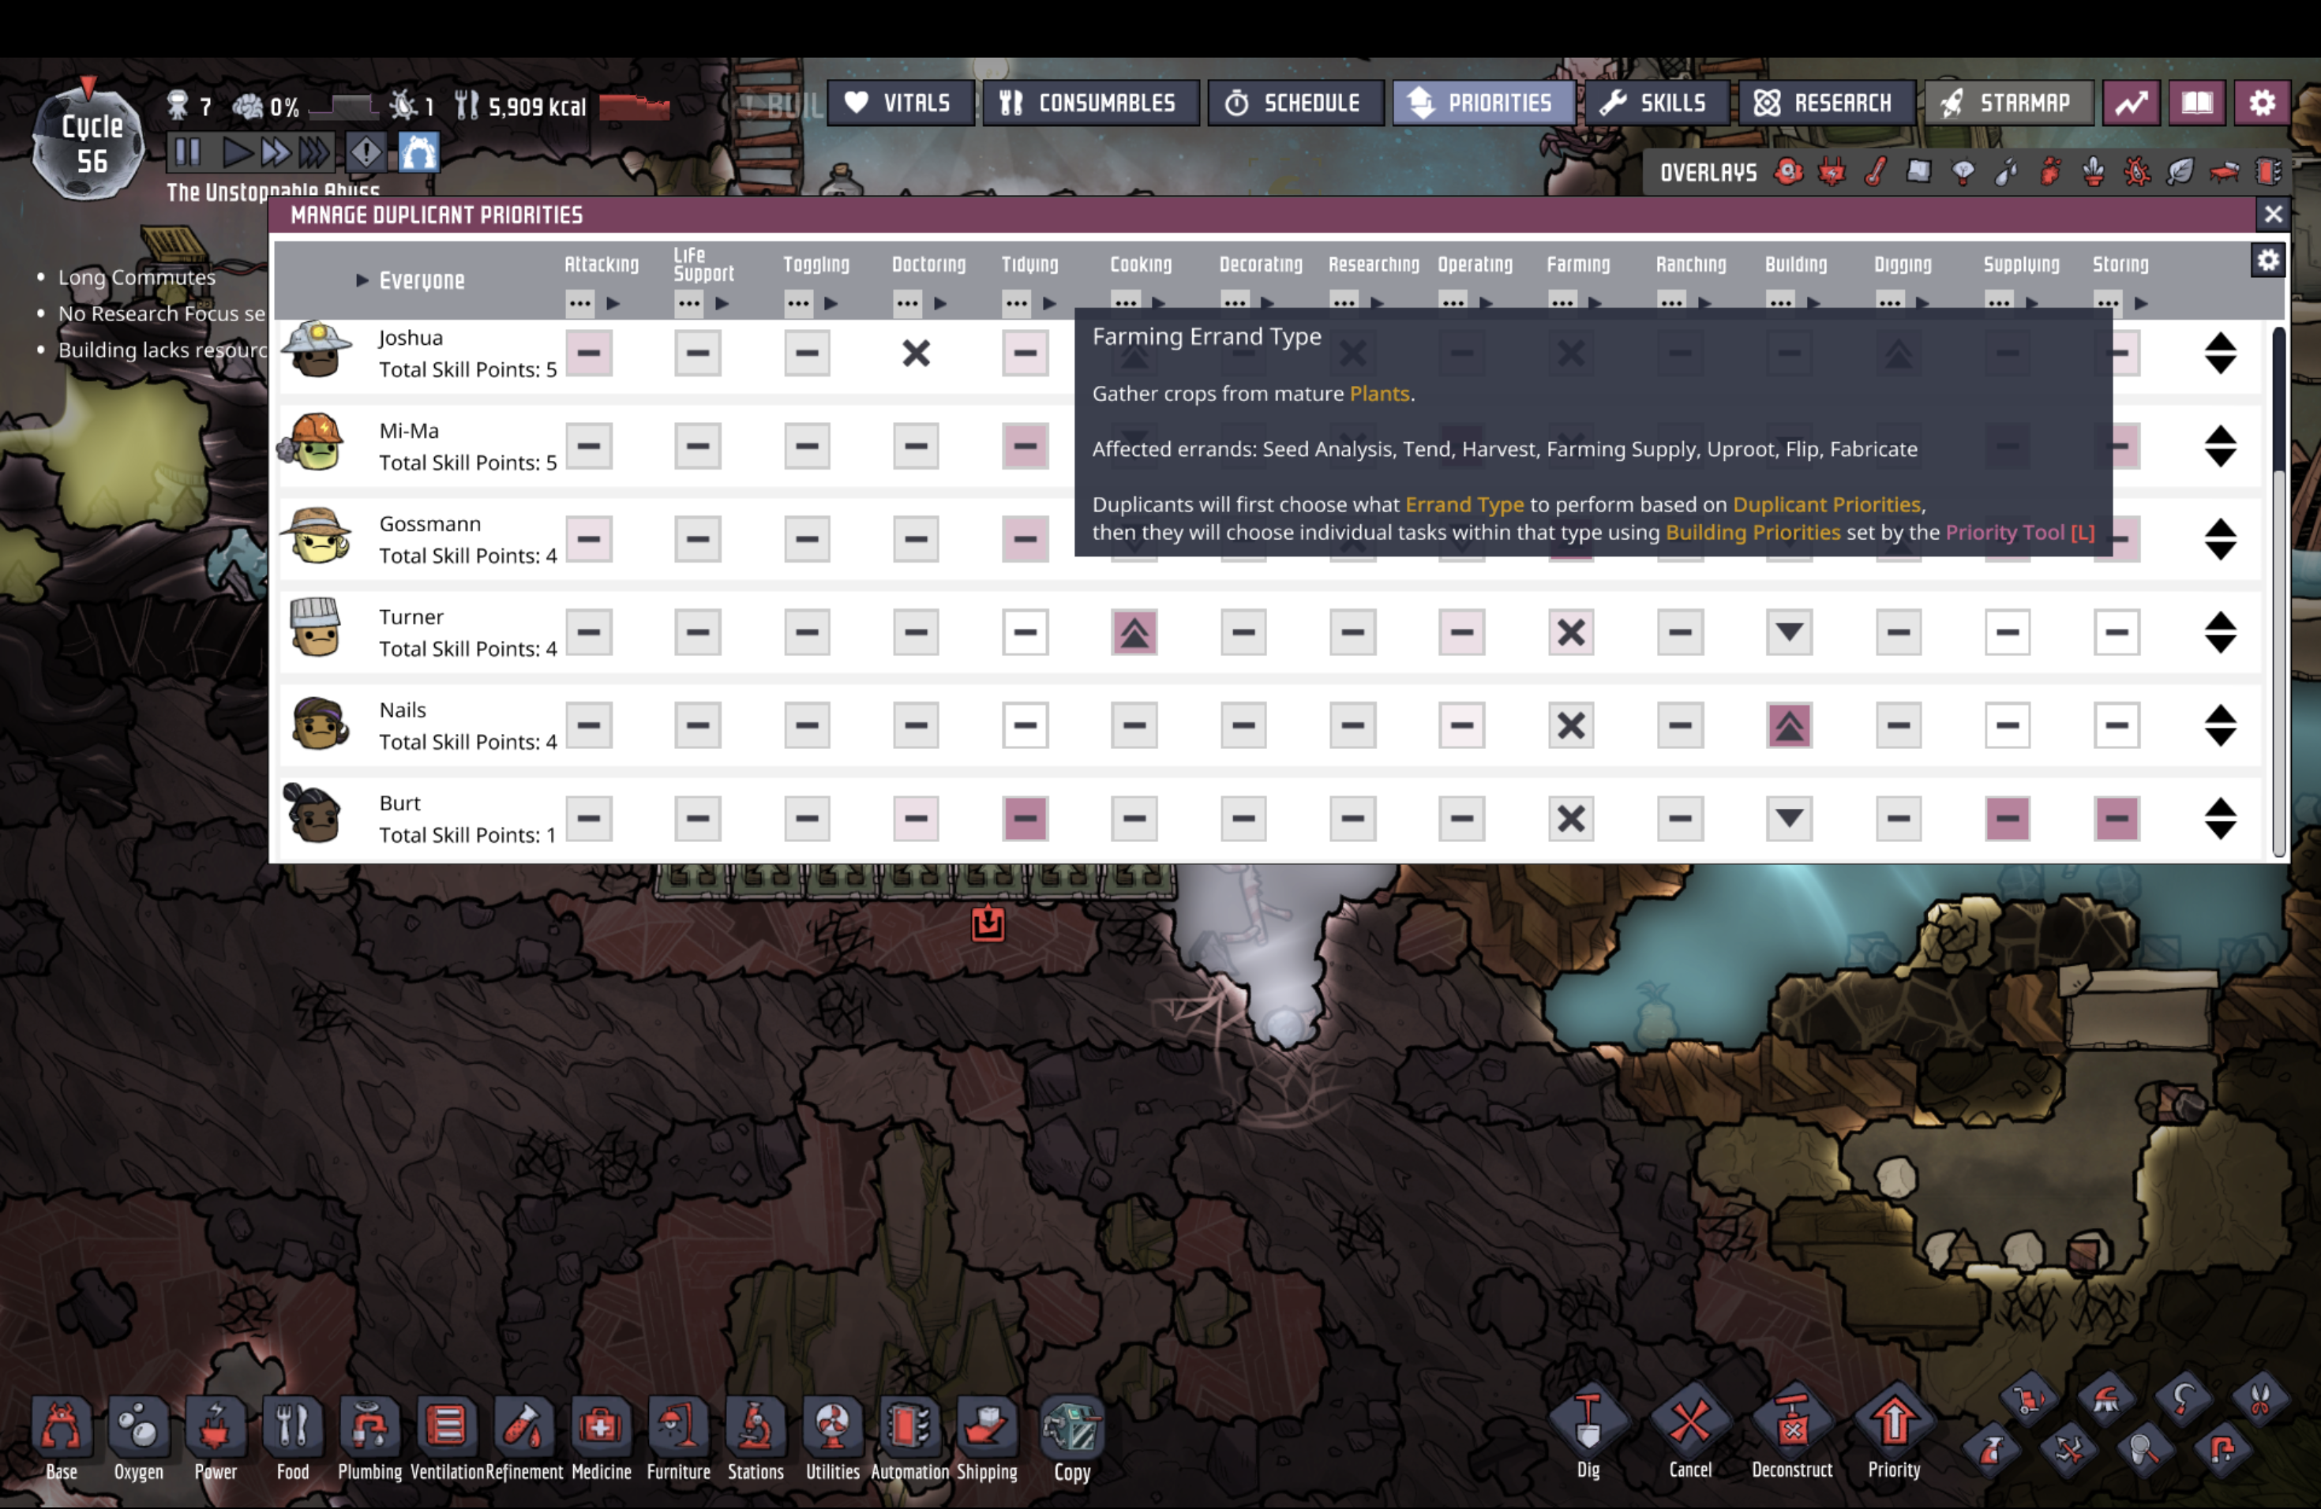Open Attacking column options dots
The height and width of the screenshot is (1509, 2321).
pos(579,303)
